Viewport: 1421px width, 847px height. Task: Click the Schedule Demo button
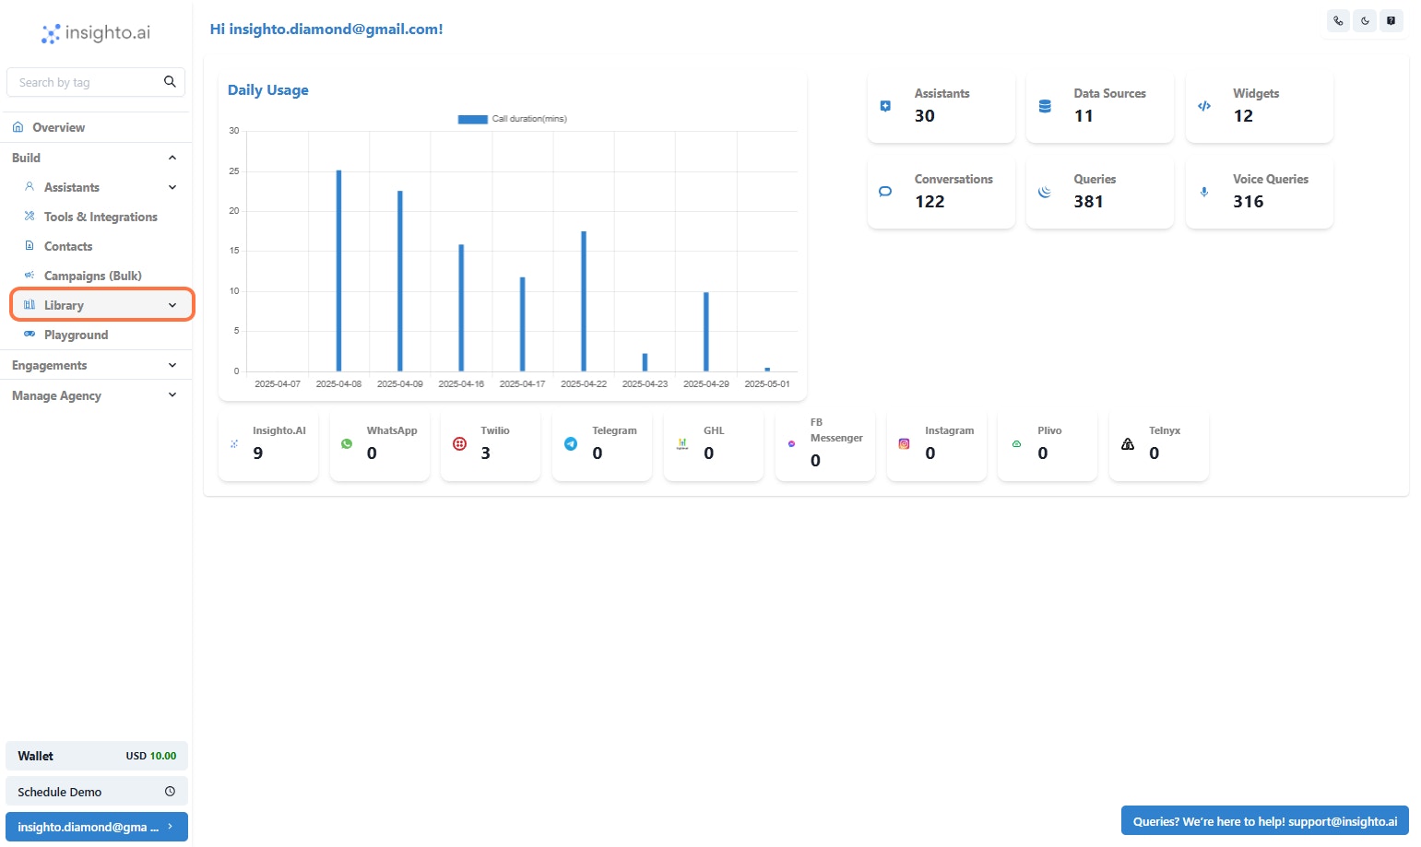(97, 791)
